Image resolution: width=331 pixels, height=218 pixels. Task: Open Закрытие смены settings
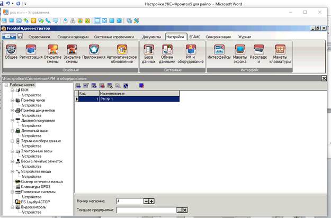[72, 54]
